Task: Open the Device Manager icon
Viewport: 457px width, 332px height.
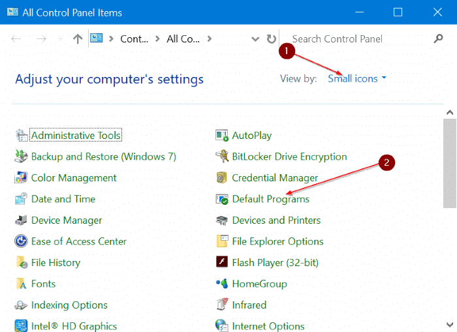Action: pos(21,220)
